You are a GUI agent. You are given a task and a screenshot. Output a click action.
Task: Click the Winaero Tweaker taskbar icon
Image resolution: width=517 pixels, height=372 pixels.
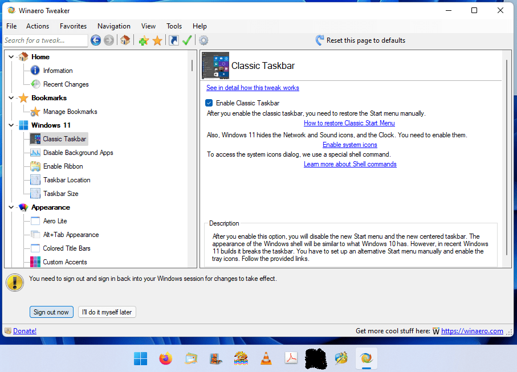367,358
